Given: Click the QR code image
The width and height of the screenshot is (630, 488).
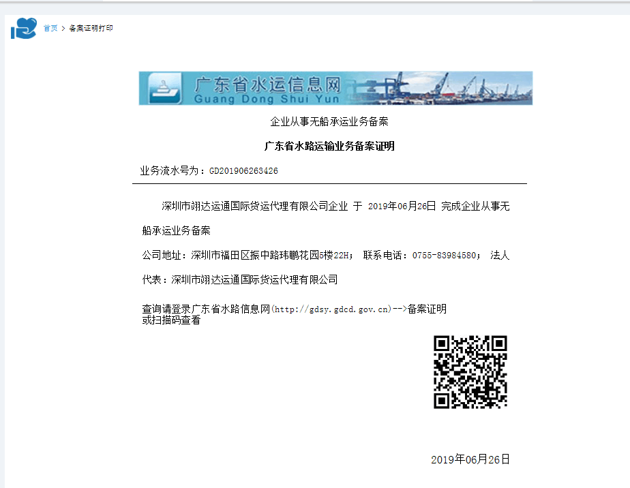Looking at the screenshot, I should click(470, 372).
